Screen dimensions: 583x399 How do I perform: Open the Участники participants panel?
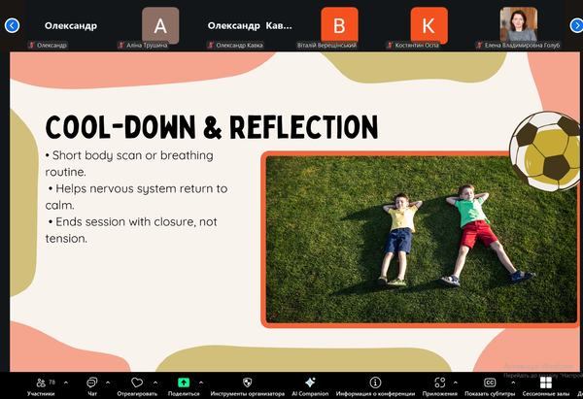coord(41,383)
